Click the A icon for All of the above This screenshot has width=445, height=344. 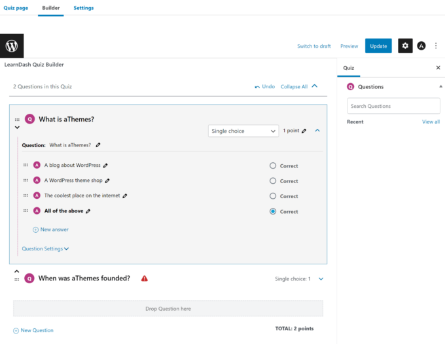[37, 211]
